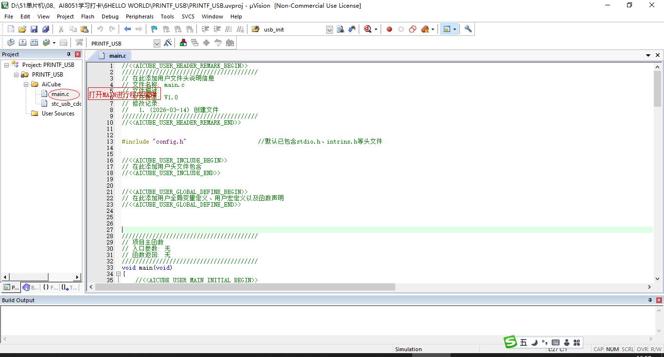Open the dropdown arrow beside the window view button

(454, 29)
